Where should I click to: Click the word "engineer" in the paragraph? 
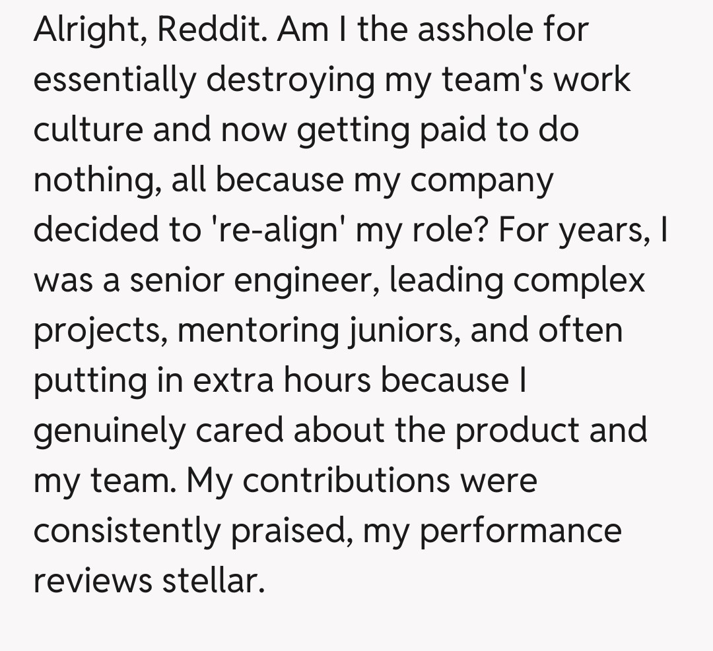point(308,281)
